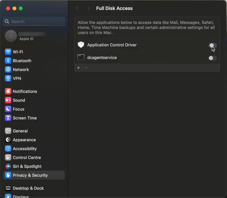Click the minus button to remove app
This screenshot has height=198, width=227.
pyautogui.click(x=86, y=68)
